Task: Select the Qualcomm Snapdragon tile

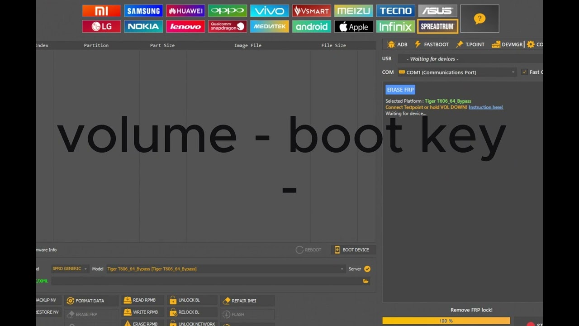Action: click(228, 26)
